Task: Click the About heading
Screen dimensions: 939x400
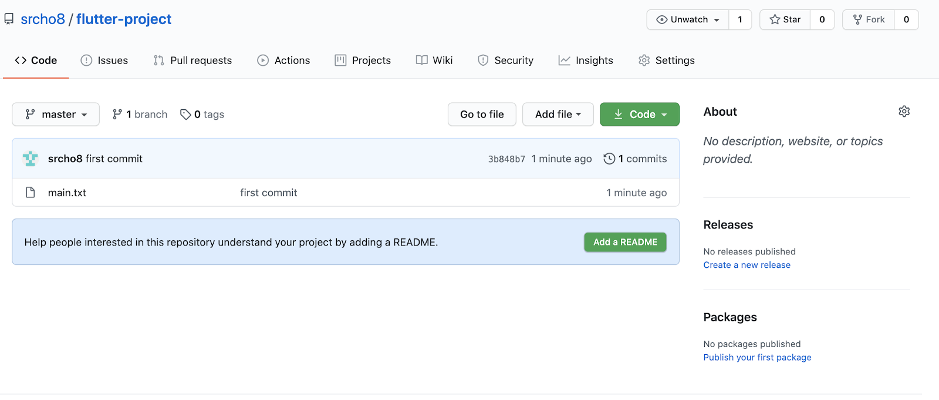Action: tap(720, 112)
